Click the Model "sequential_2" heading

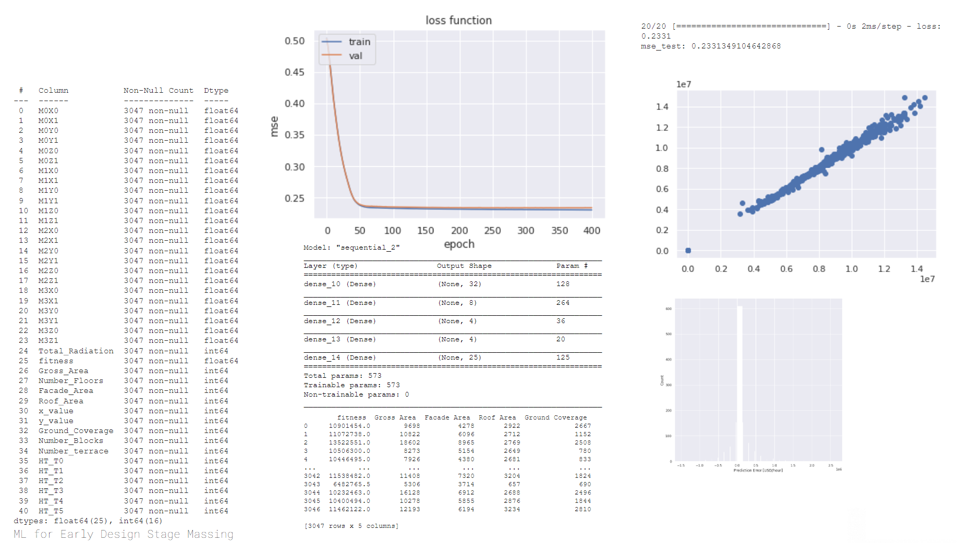coord(352,248)
